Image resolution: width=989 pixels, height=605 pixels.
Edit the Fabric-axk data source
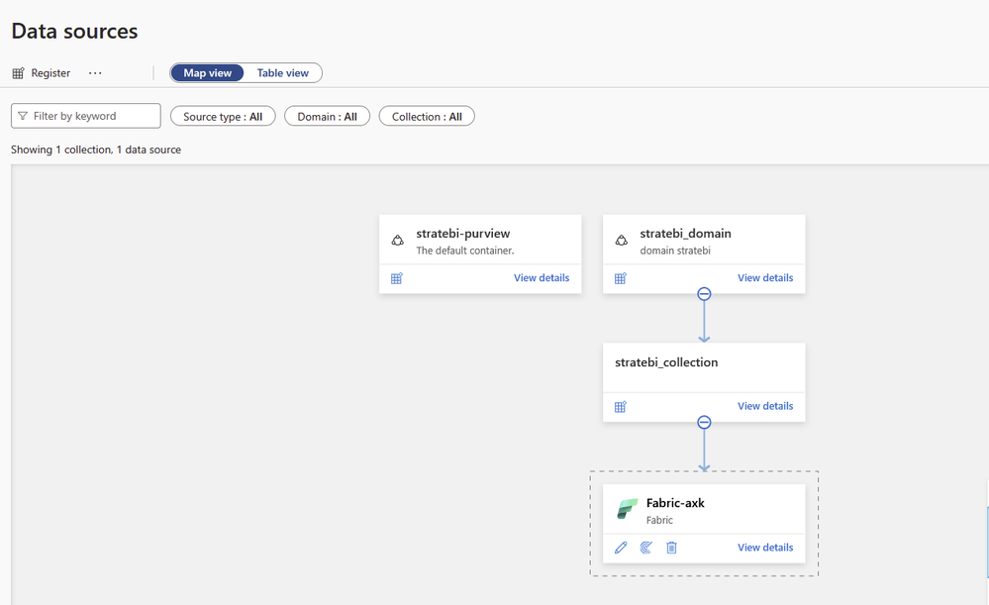click(x=621, y=548)
